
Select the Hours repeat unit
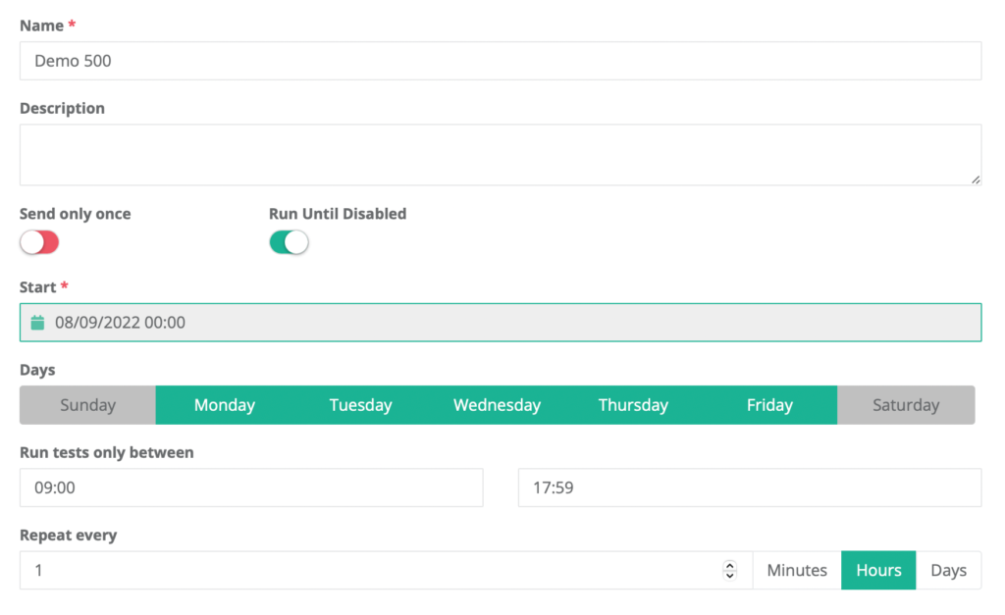click(878, 570)
